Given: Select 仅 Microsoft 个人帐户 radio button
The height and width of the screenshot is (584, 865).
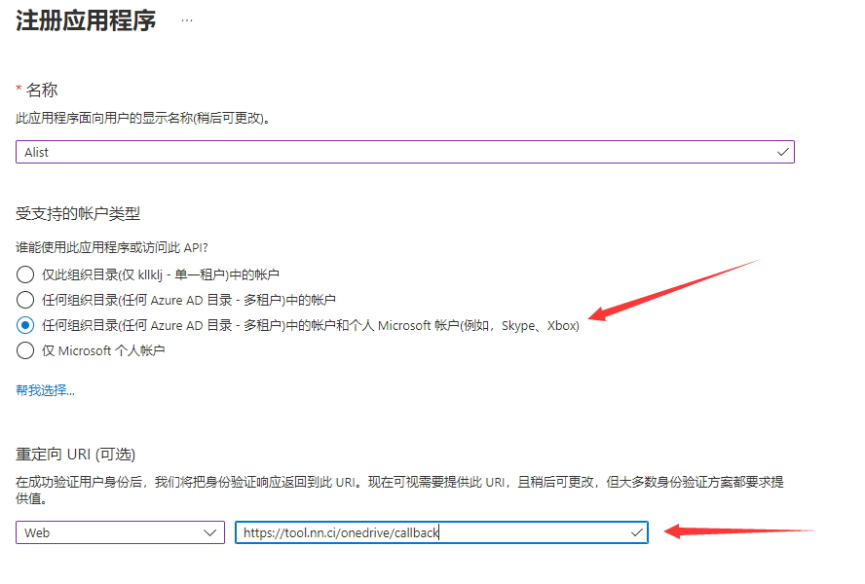Looking at the screenshot, I should 25,350.
